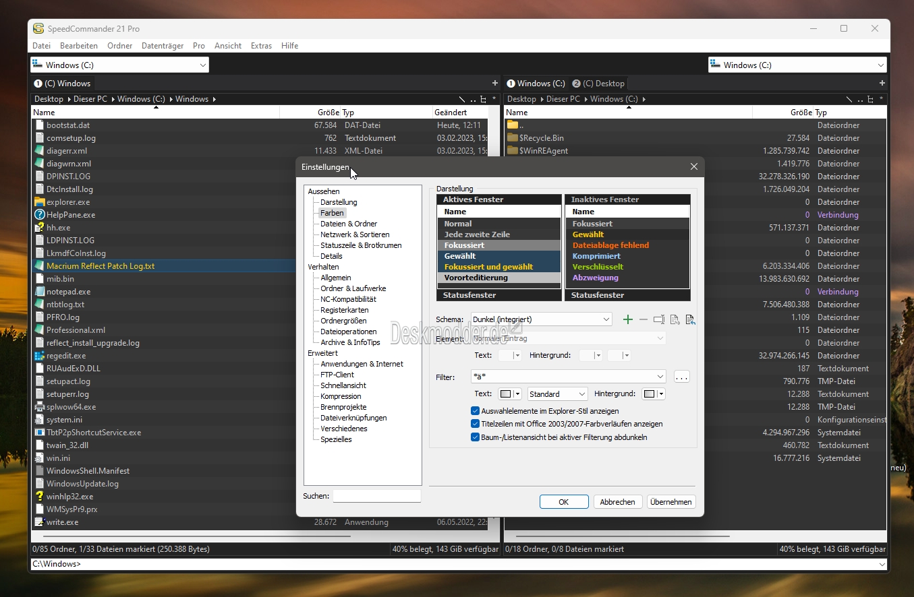The width and height of the screenshot is (914, 597).
Task: Click the rename schema icon beside Schema
Action: pyautogui.click(x=658, y=319)
